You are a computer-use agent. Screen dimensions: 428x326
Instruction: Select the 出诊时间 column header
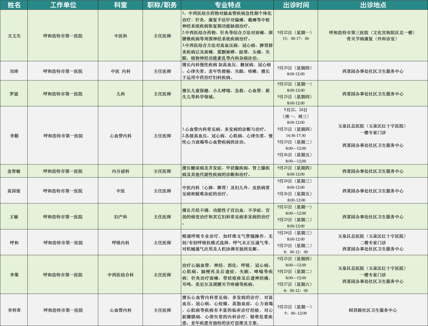pos(295,5)
